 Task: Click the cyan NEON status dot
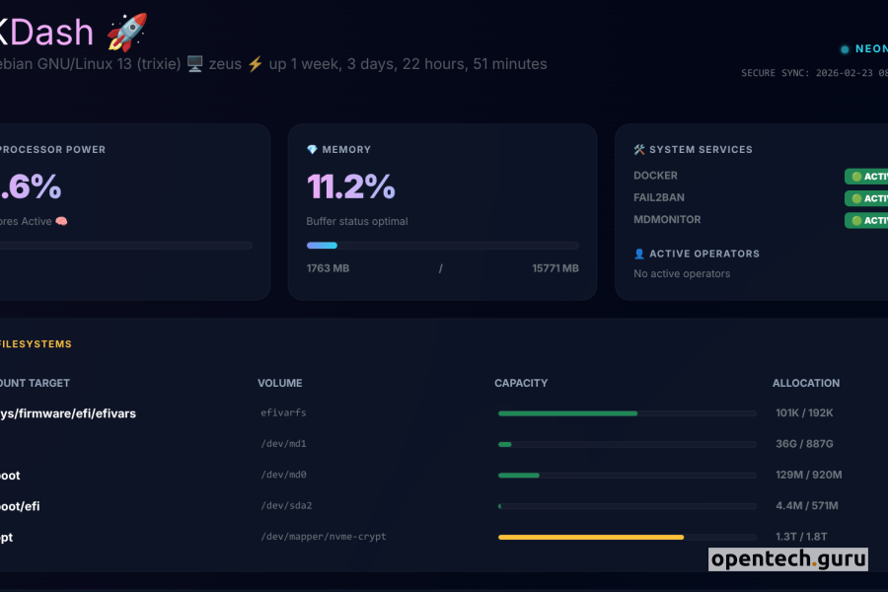[845, 49]
